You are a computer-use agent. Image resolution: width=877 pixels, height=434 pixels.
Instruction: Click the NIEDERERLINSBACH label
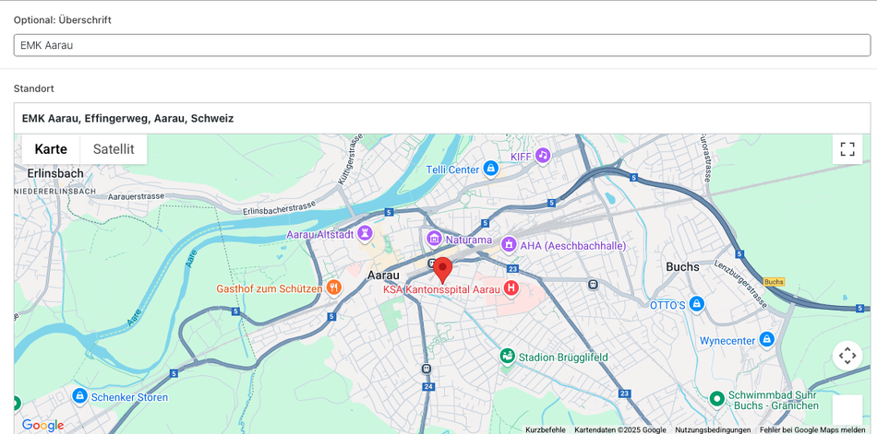[54, 191]
